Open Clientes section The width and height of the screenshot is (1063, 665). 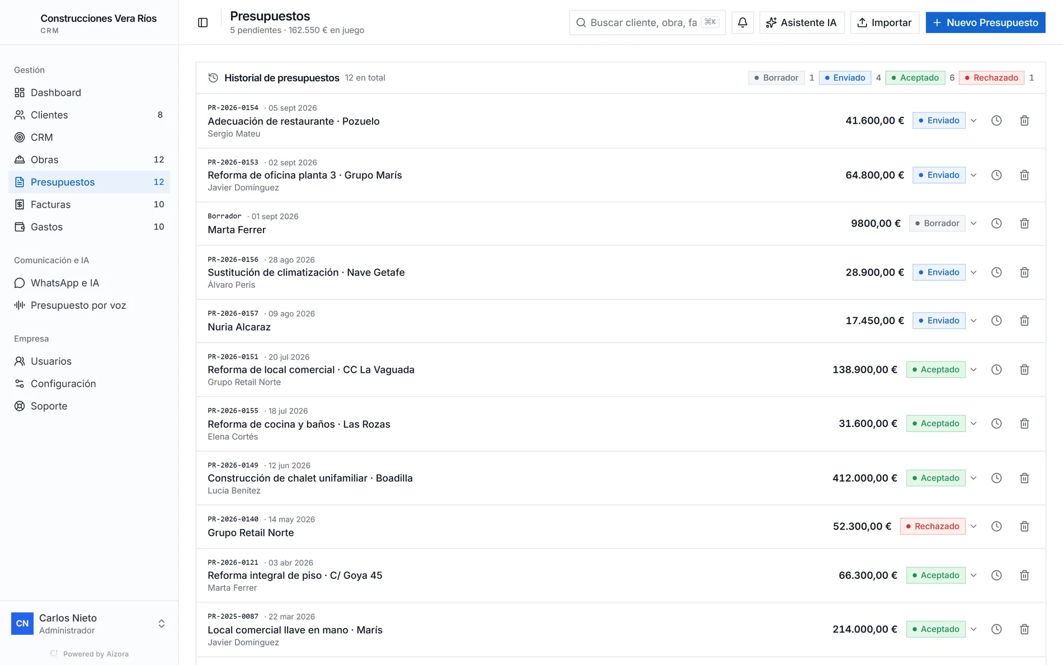(89, 115)
